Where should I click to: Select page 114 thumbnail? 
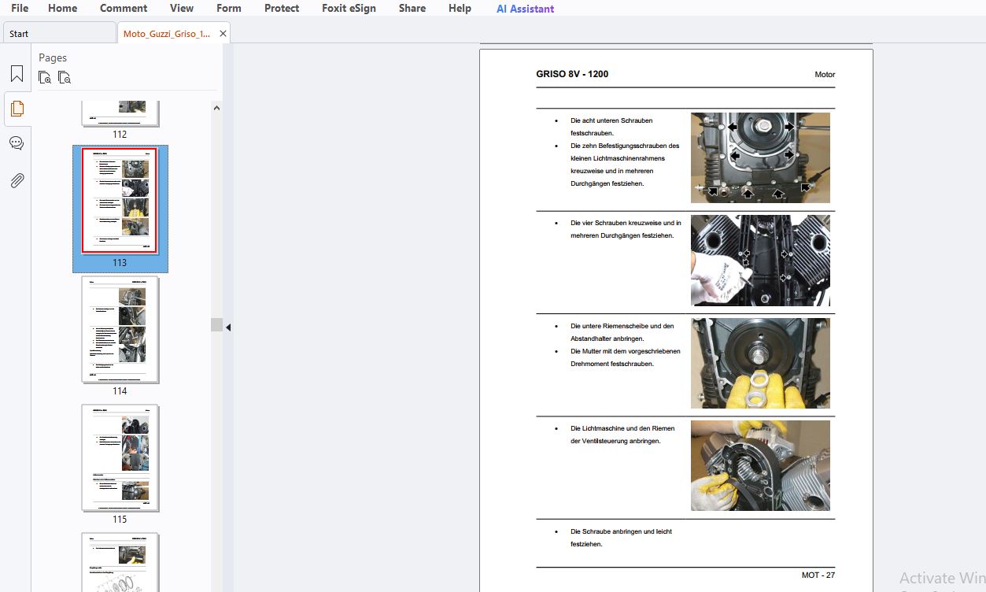pos(120,329)
